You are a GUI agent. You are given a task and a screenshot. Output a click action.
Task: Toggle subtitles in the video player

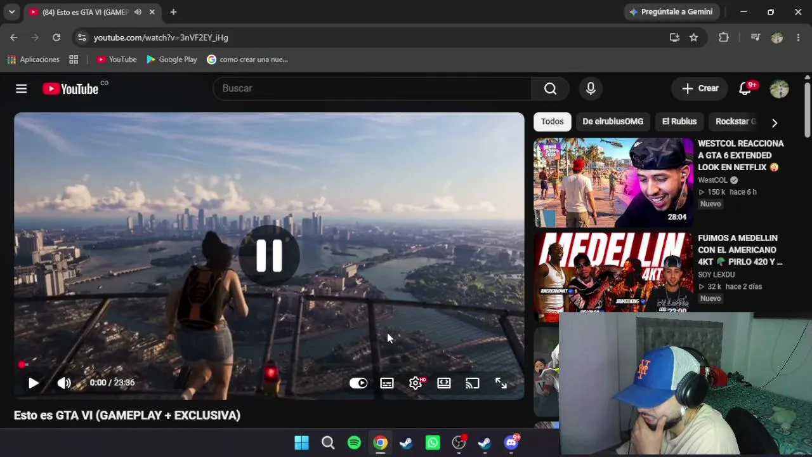(x=387, y=383)
